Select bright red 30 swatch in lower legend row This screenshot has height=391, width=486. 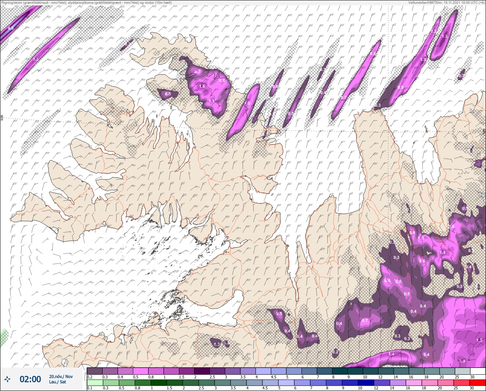point(478,382)
